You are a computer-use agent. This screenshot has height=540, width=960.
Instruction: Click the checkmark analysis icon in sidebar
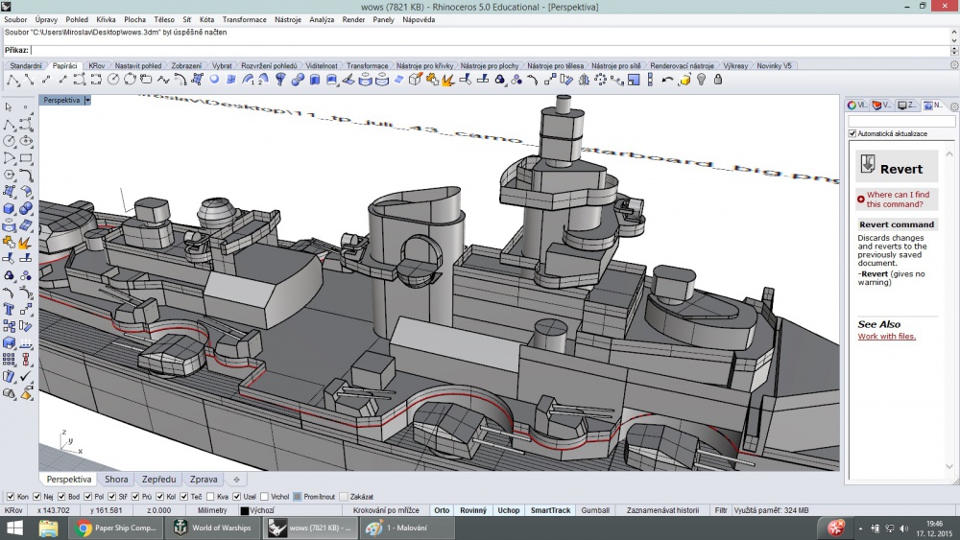coord(26,377)
